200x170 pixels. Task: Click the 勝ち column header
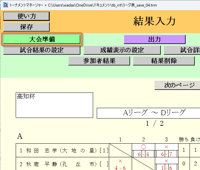click(x=184, y=139)
